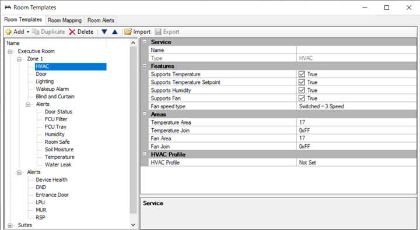Open the Room Alerts tab
This screenshot has width=420, height=230.
(x=101, y=20)
